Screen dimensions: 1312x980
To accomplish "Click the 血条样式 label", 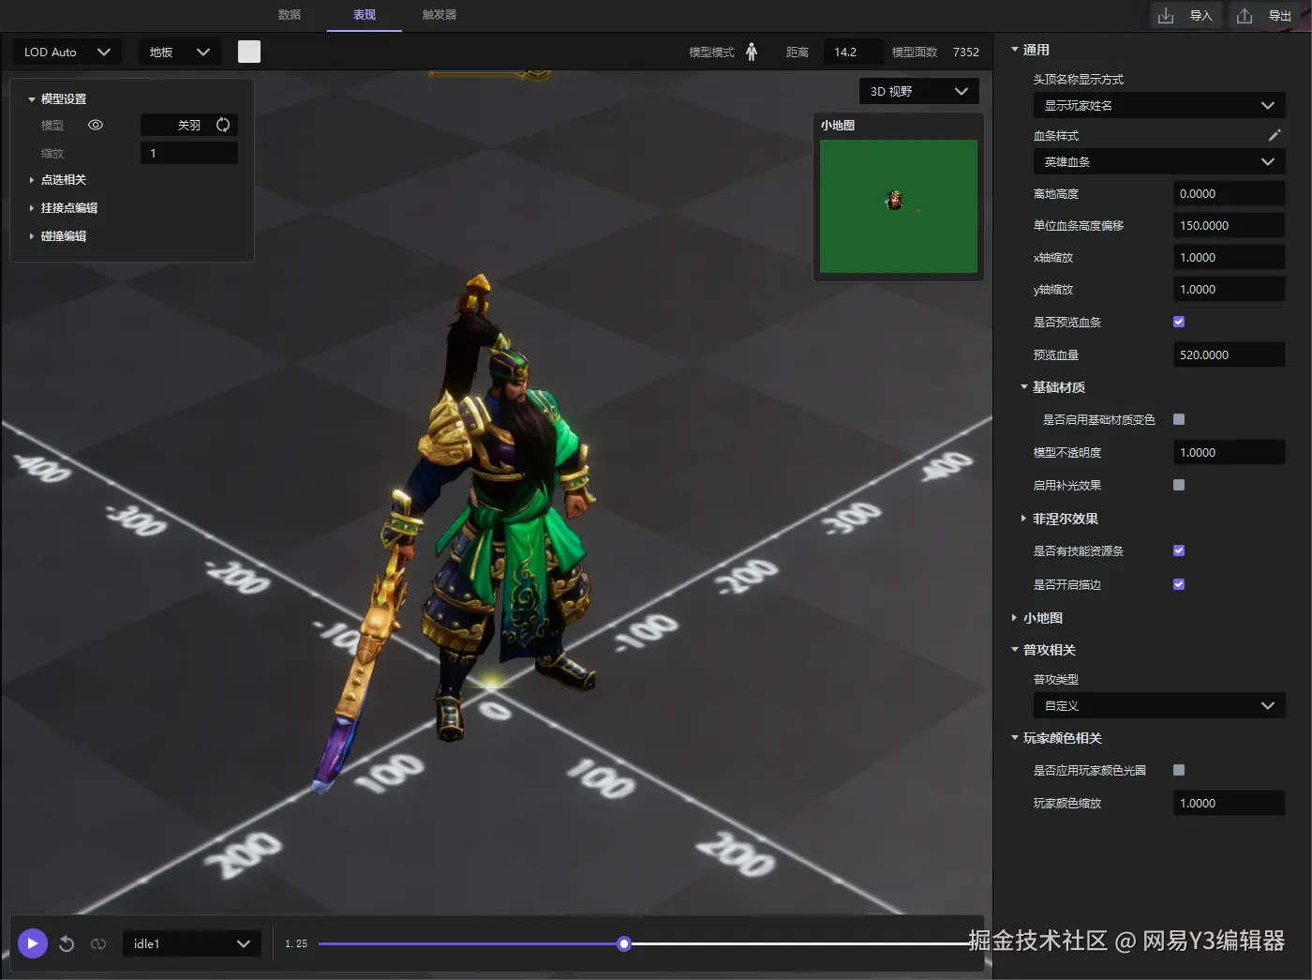I will [x=1056, y=136].
